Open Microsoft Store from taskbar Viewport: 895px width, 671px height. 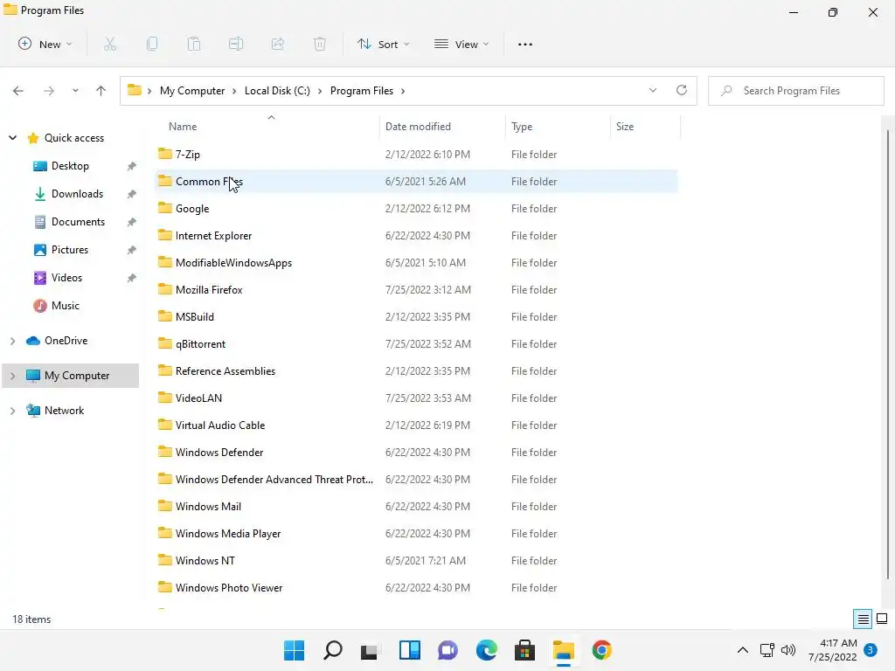coord(524,650)
